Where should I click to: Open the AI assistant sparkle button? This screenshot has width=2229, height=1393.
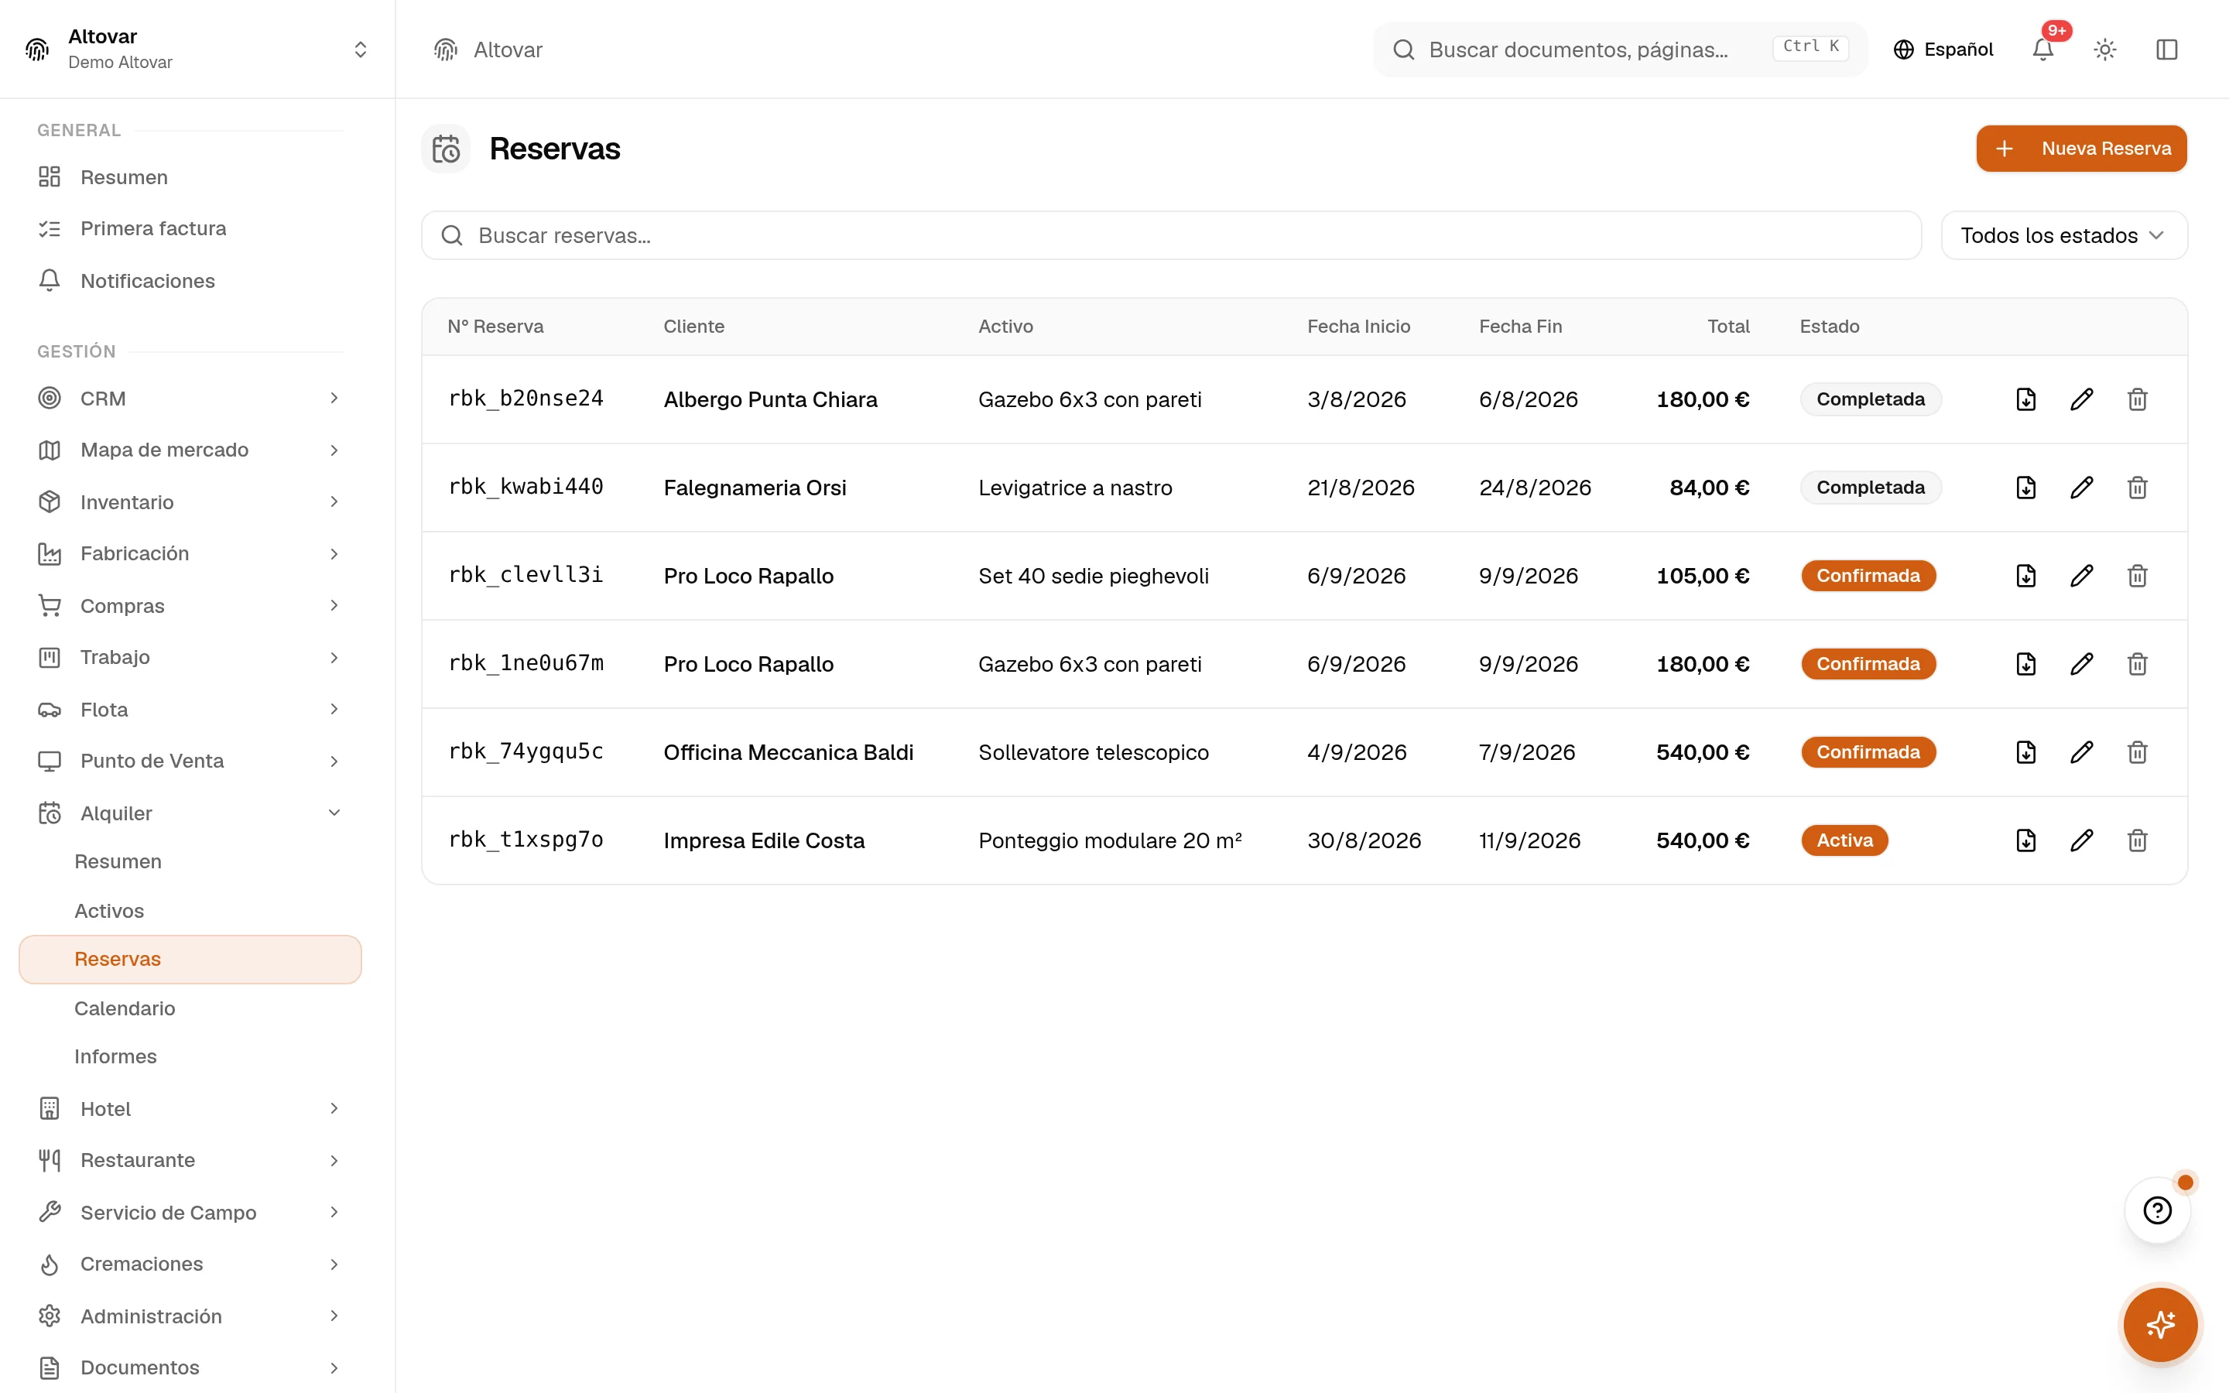coord(2160,1325)
